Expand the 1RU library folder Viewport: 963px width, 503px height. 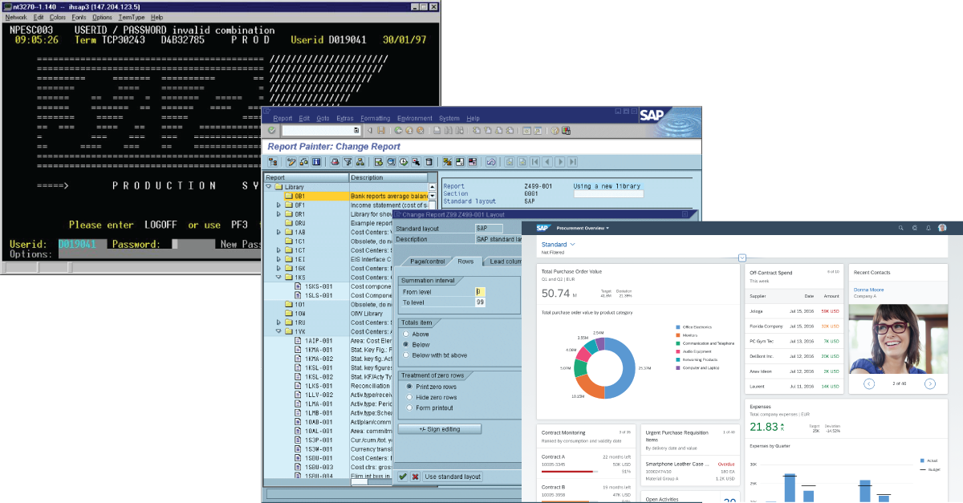pyautogui.click(x=279, y=322)
